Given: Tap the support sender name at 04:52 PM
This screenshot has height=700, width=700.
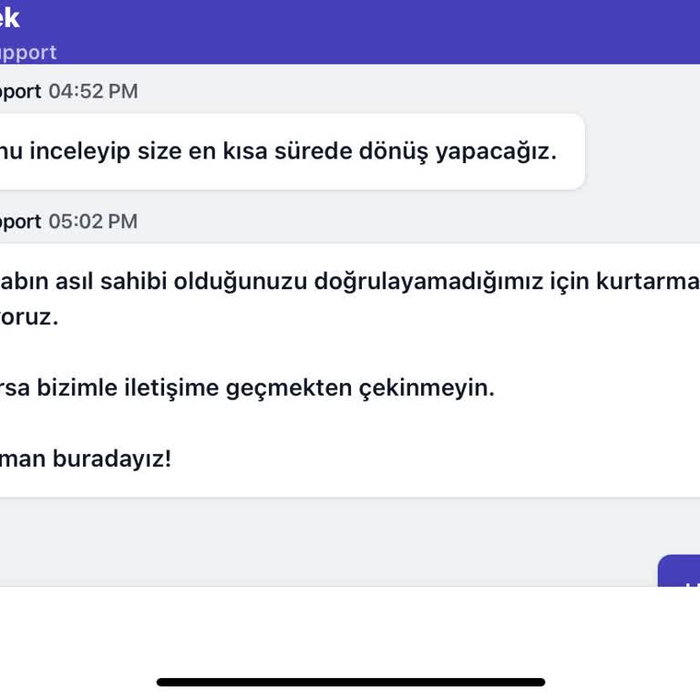Looking at the screenshot, I should tap(20, 91).
